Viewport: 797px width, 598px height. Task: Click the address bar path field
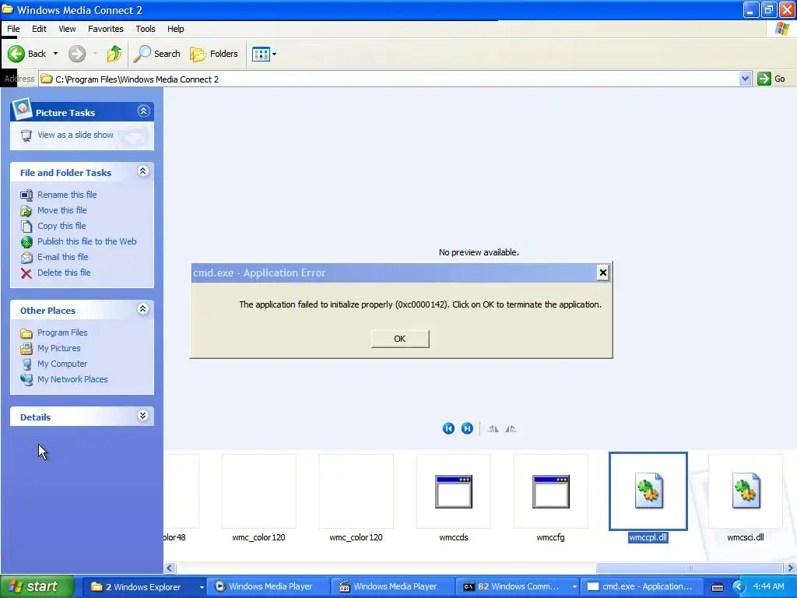point(389,79)
